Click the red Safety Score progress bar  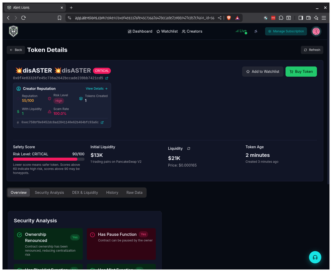pyautogui.click(x=45, y=159)
